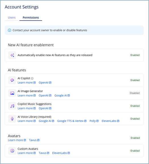Select the Permissions tab
Viewport: 149px width, 164px height.
click(x=31, y=18)
